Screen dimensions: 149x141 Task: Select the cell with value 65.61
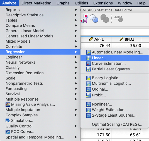[126, 135]
